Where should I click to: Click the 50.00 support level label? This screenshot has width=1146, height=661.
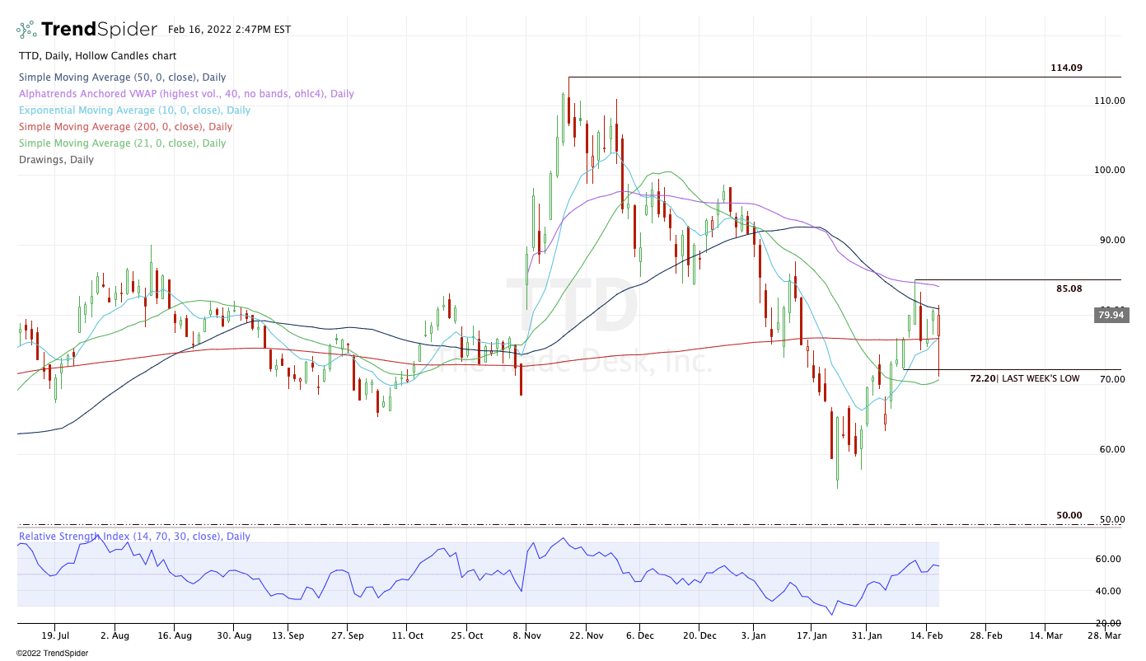pyautogui.click(x=1069, y=515)
